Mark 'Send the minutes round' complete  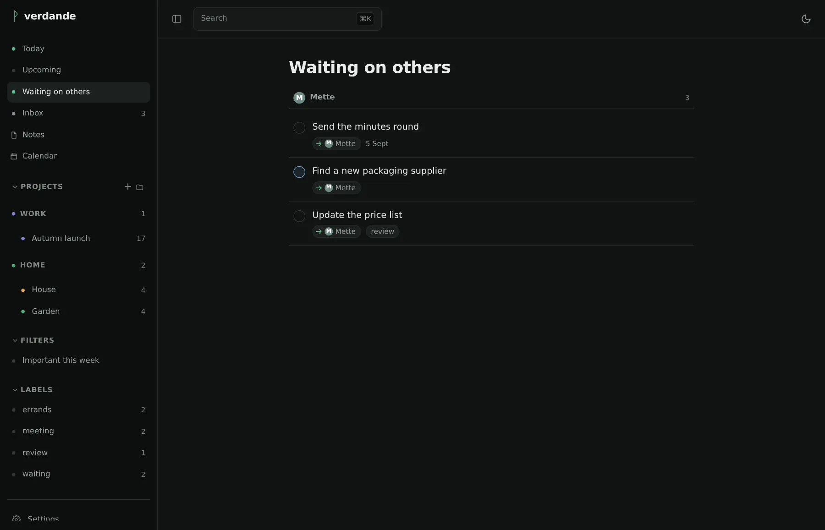[x=299, y=128]
